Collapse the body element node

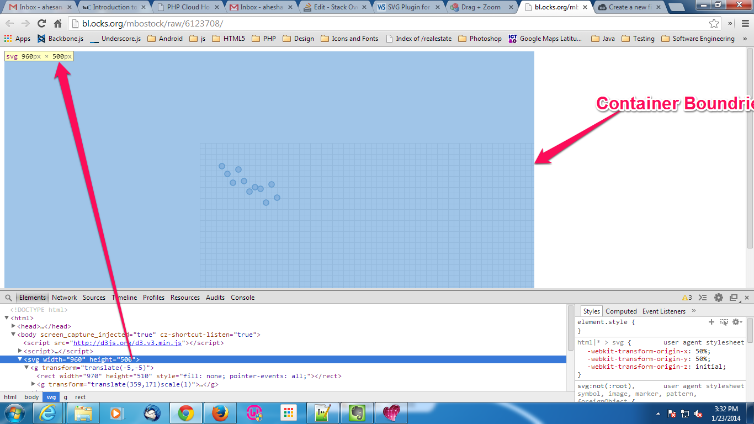tap(13, 335)
